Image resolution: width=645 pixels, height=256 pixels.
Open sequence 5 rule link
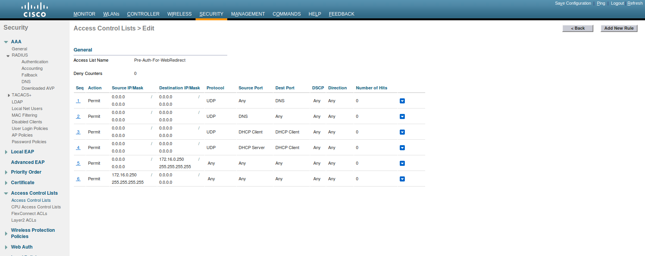[x=78, y=163]
